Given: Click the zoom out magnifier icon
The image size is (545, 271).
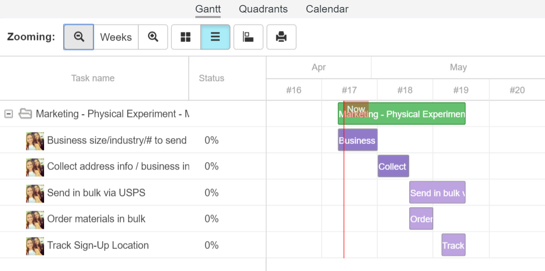Looking at the screenshot, I should [x=79, y=37].
